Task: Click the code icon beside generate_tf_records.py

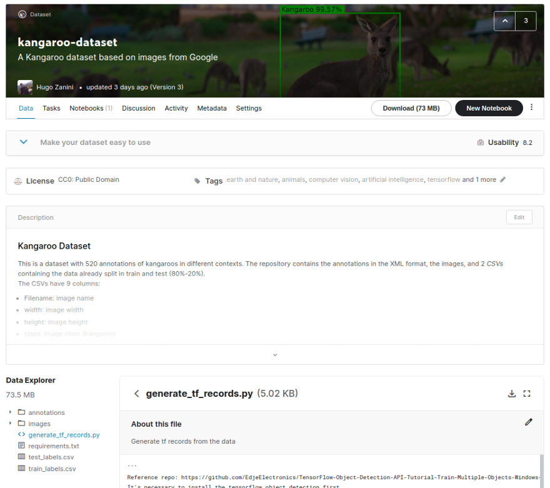Action: tap(21, 434)
